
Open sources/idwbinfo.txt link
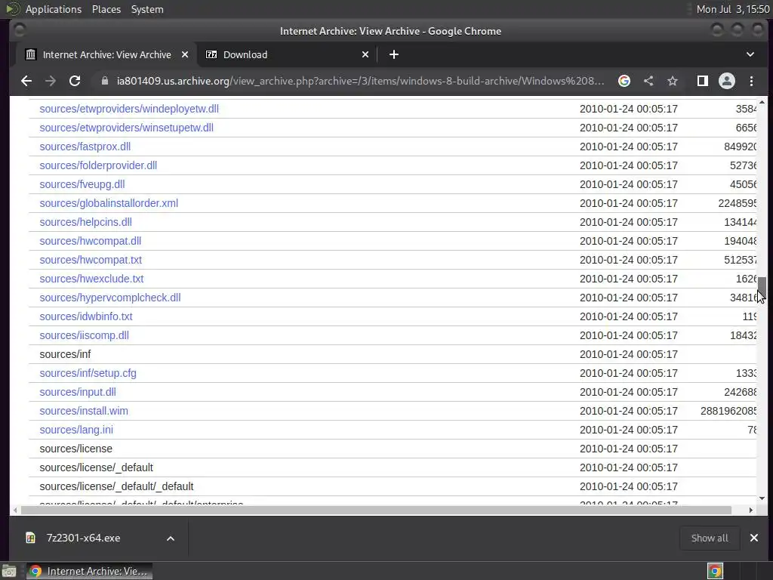pos(86,316)
